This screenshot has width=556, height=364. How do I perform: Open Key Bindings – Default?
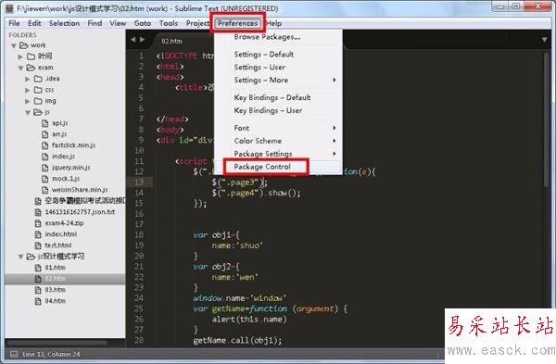[x=272, y=97]
